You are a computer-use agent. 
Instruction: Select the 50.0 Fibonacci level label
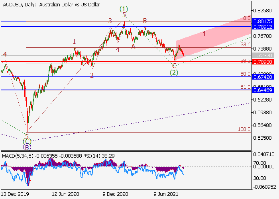point(246,74)
